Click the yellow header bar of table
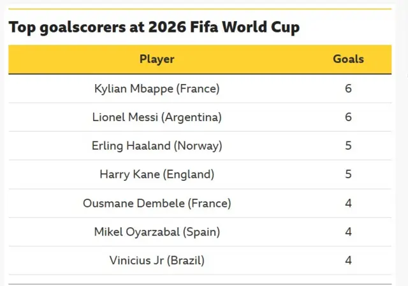This screenshot has width=408, height=286. (x=200, y=59)
